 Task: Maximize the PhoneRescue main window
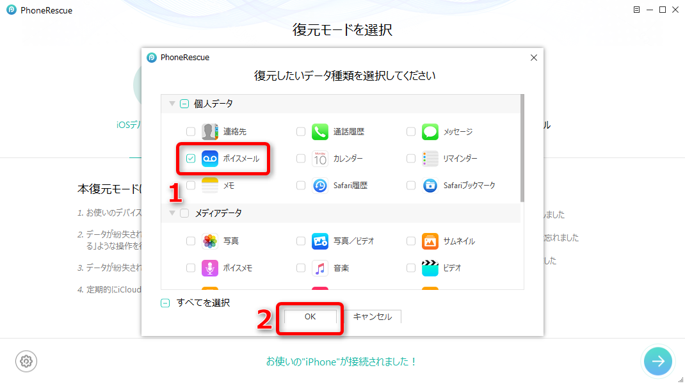pyautogui.click(x=663, y=10)
